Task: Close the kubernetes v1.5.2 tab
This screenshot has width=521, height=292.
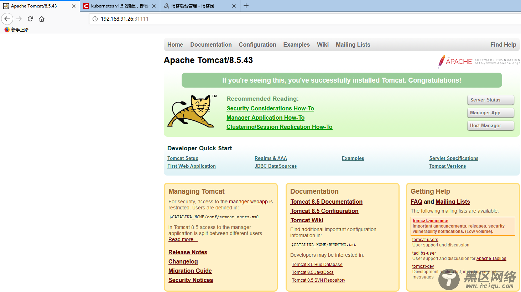Action: [154, 6]
